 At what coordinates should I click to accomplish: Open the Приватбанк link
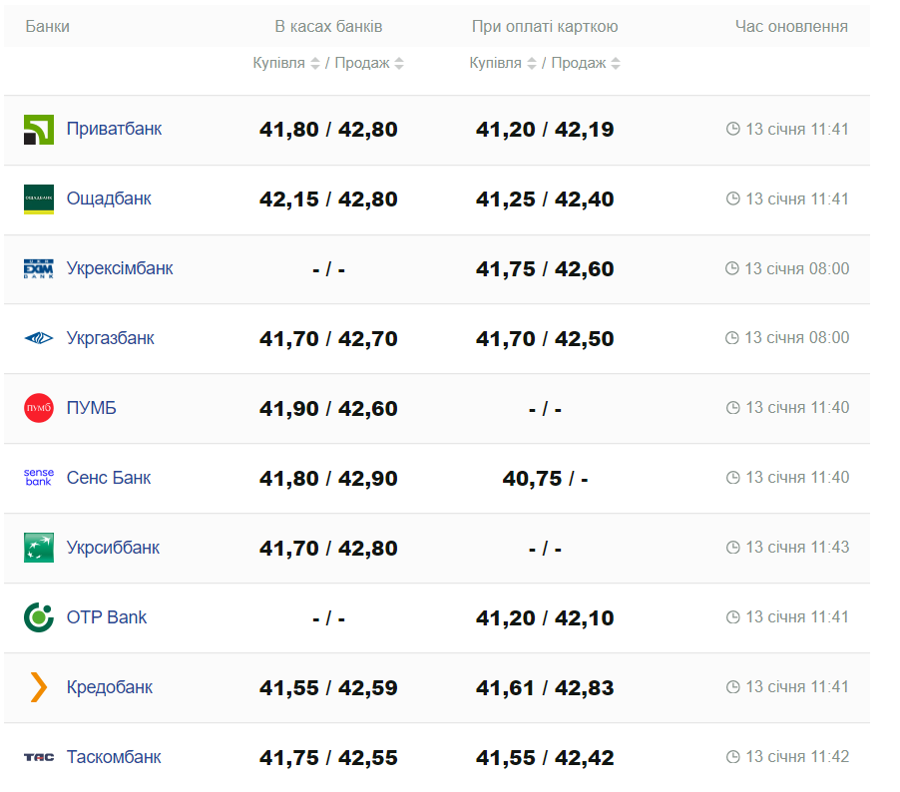click(114, 129)
